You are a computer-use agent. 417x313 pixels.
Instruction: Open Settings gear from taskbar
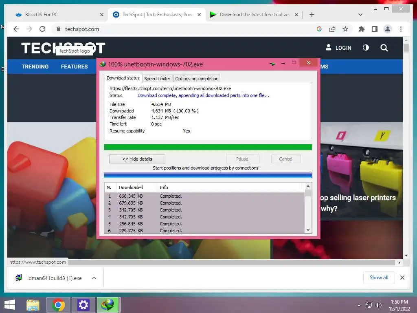pos(83,305)
